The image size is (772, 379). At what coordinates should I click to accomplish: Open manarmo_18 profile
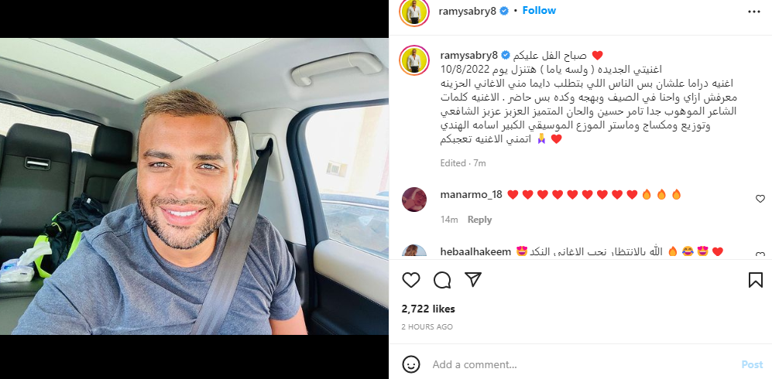472,195
